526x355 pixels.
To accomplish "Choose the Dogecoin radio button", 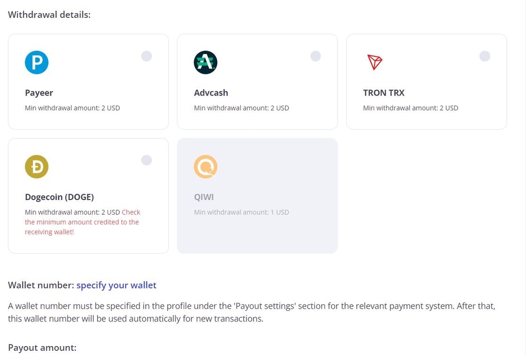I will [x=147, y=160].
